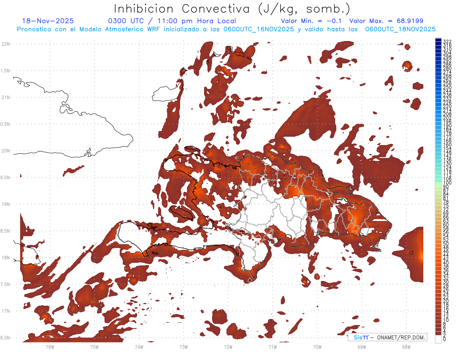Viewport: 456px width, 352px height.
Task: Click the '0' colorbar value
Action: (x=445, y=339)
